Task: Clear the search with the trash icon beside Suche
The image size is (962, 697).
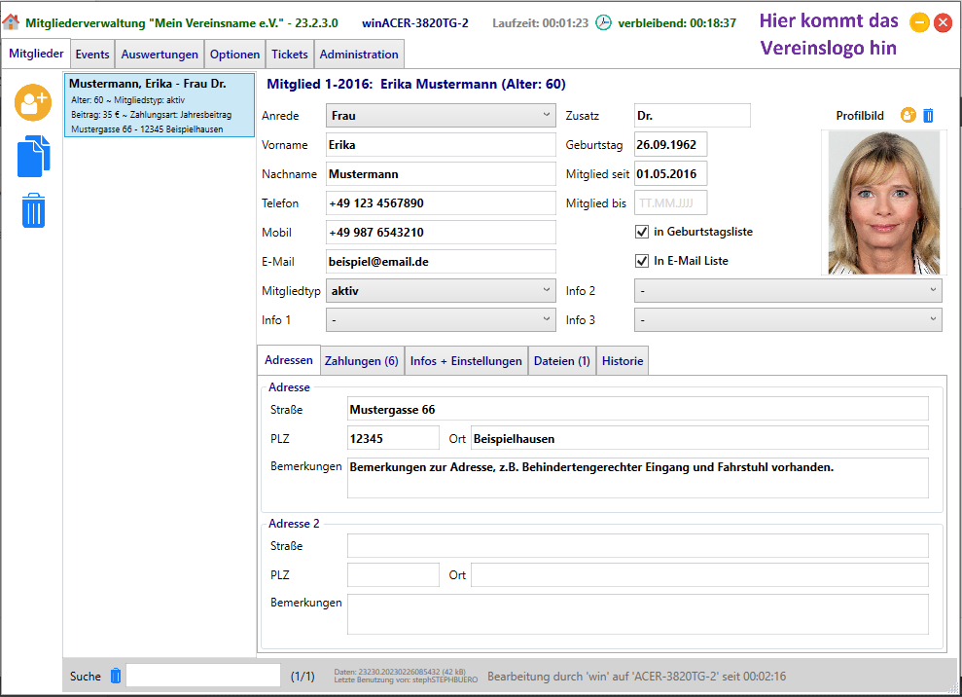Action: click(116, 676)
